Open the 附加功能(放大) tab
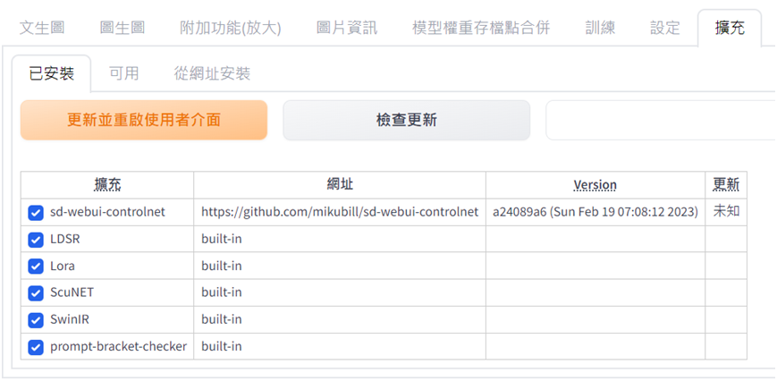Screen dimensions: 777x381 click(x=231, y=28)
